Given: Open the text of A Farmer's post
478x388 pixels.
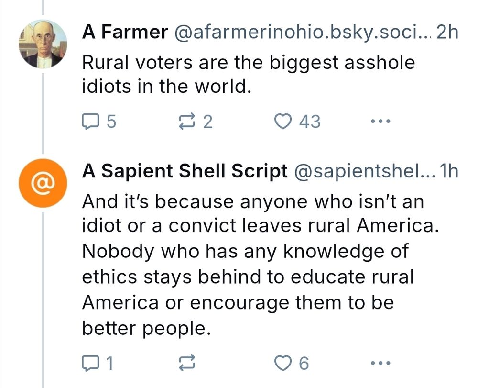Looking at the screenshot, I should coord(239,73).
